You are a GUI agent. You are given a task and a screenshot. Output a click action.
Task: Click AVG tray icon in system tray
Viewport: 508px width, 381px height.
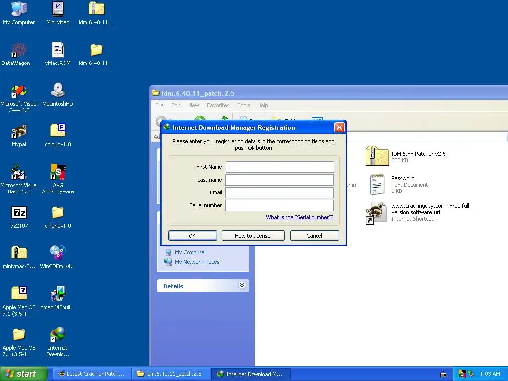[462, 374]
